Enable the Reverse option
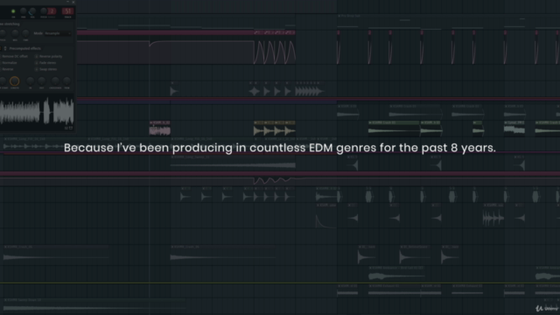Image resolution: width=560 pixels, height=315 pixels. (7, 69)
